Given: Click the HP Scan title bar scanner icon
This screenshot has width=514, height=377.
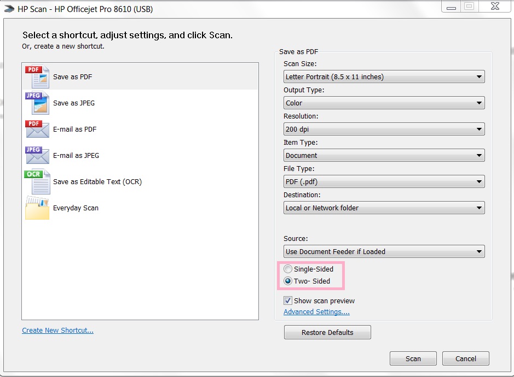Looking at the screenshot, I should [9, 9].
